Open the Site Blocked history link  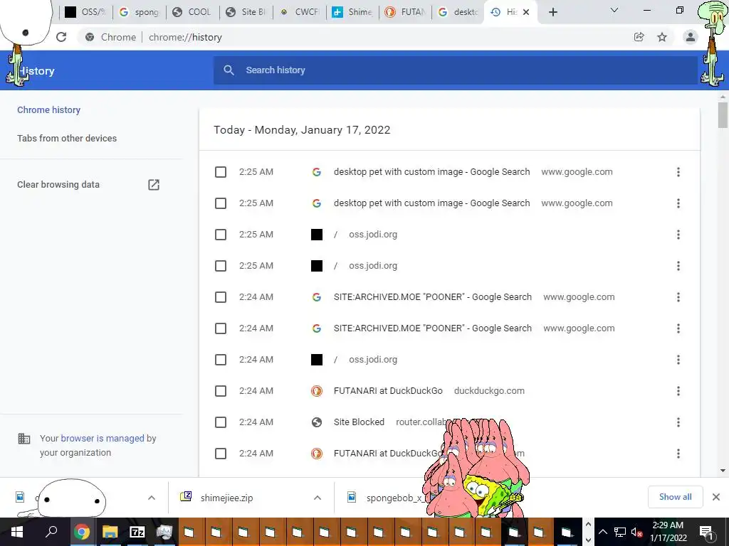pos(359,422)
